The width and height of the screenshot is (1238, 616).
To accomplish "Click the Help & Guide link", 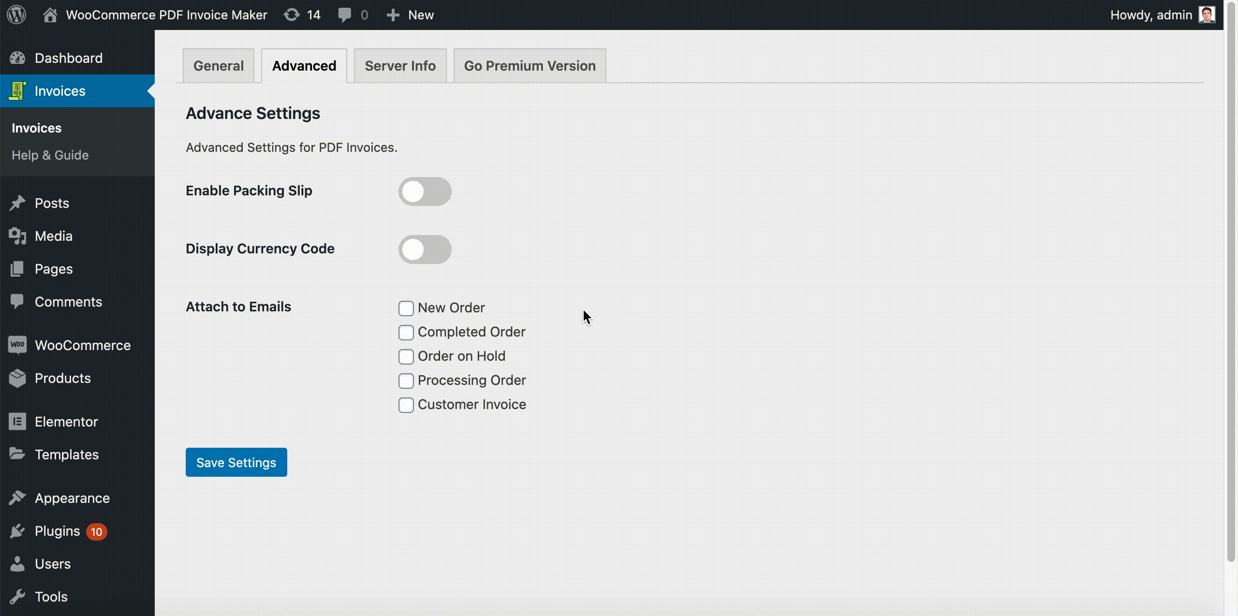I will [50, 155].
